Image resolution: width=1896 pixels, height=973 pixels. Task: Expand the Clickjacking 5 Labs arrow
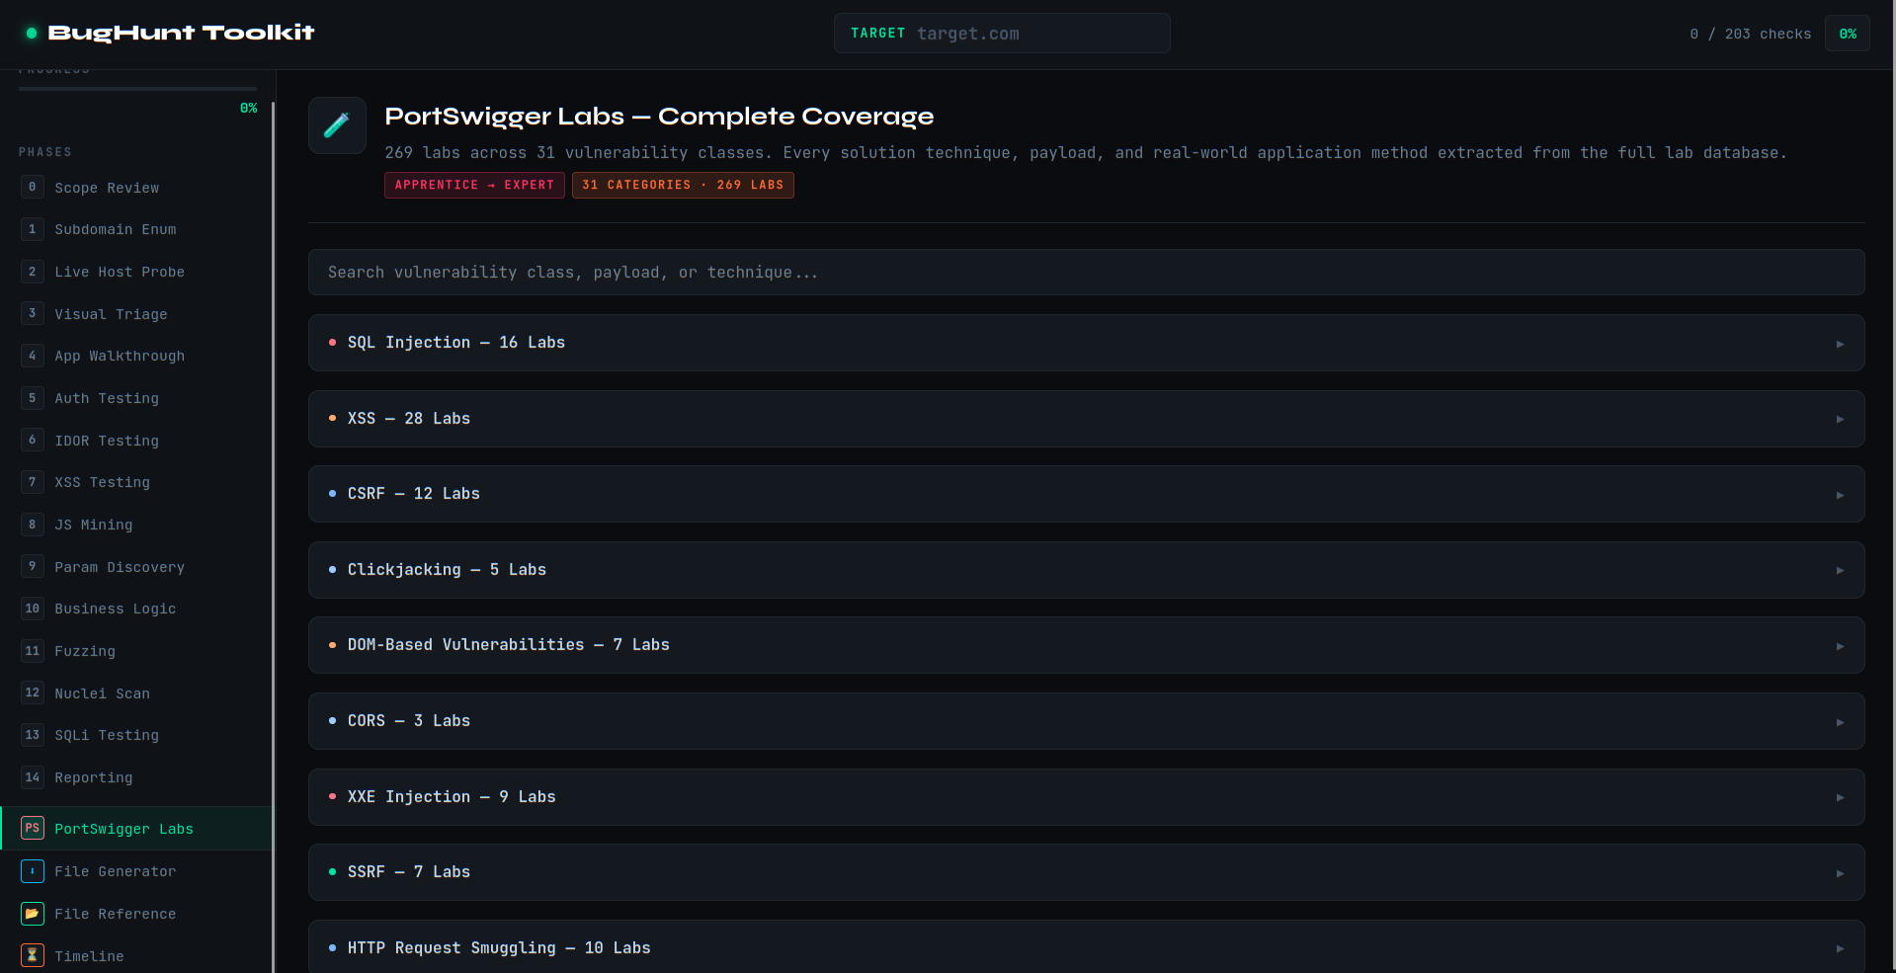[1840, 570]
